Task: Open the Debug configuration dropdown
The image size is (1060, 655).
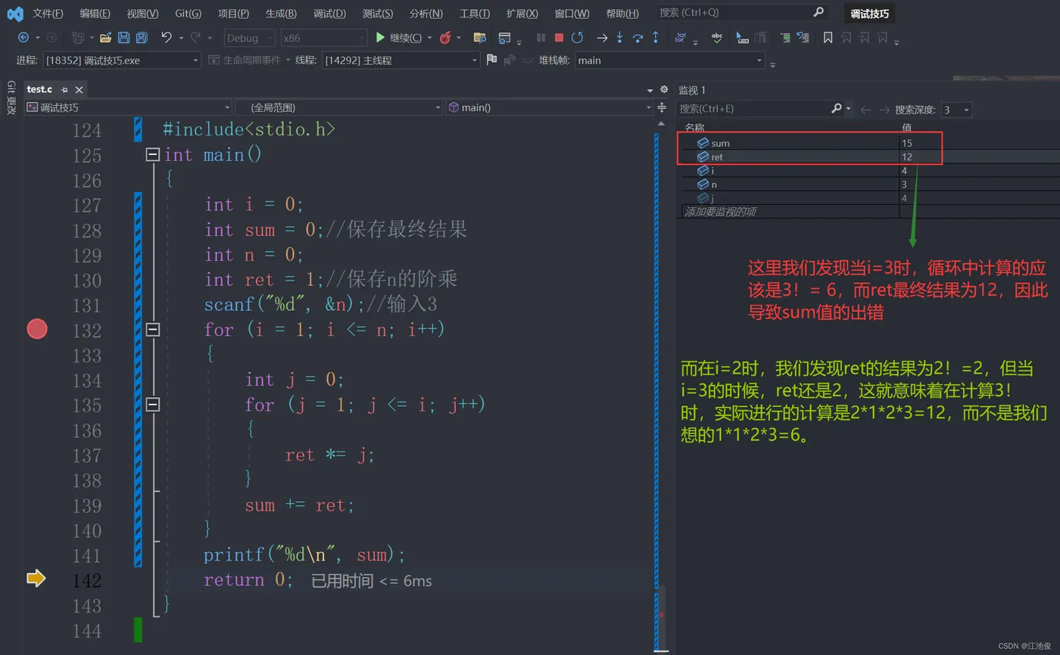Action: pyautogui.click(x=249, y=38)
